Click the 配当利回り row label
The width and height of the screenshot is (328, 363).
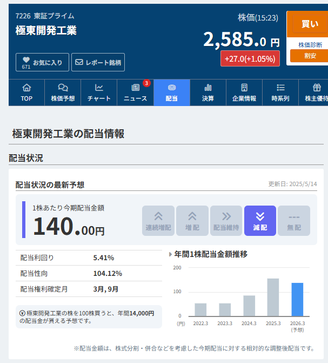tap(37, 258)
